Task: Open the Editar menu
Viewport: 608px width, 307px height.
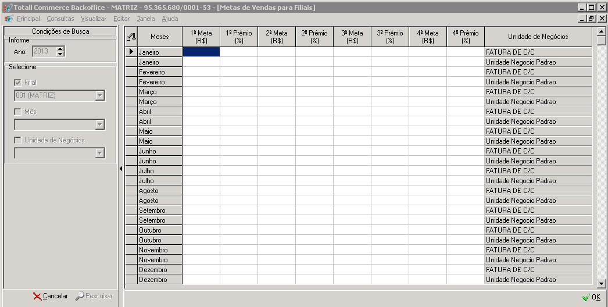Action: pyautogui.click(x=121, y=19)
